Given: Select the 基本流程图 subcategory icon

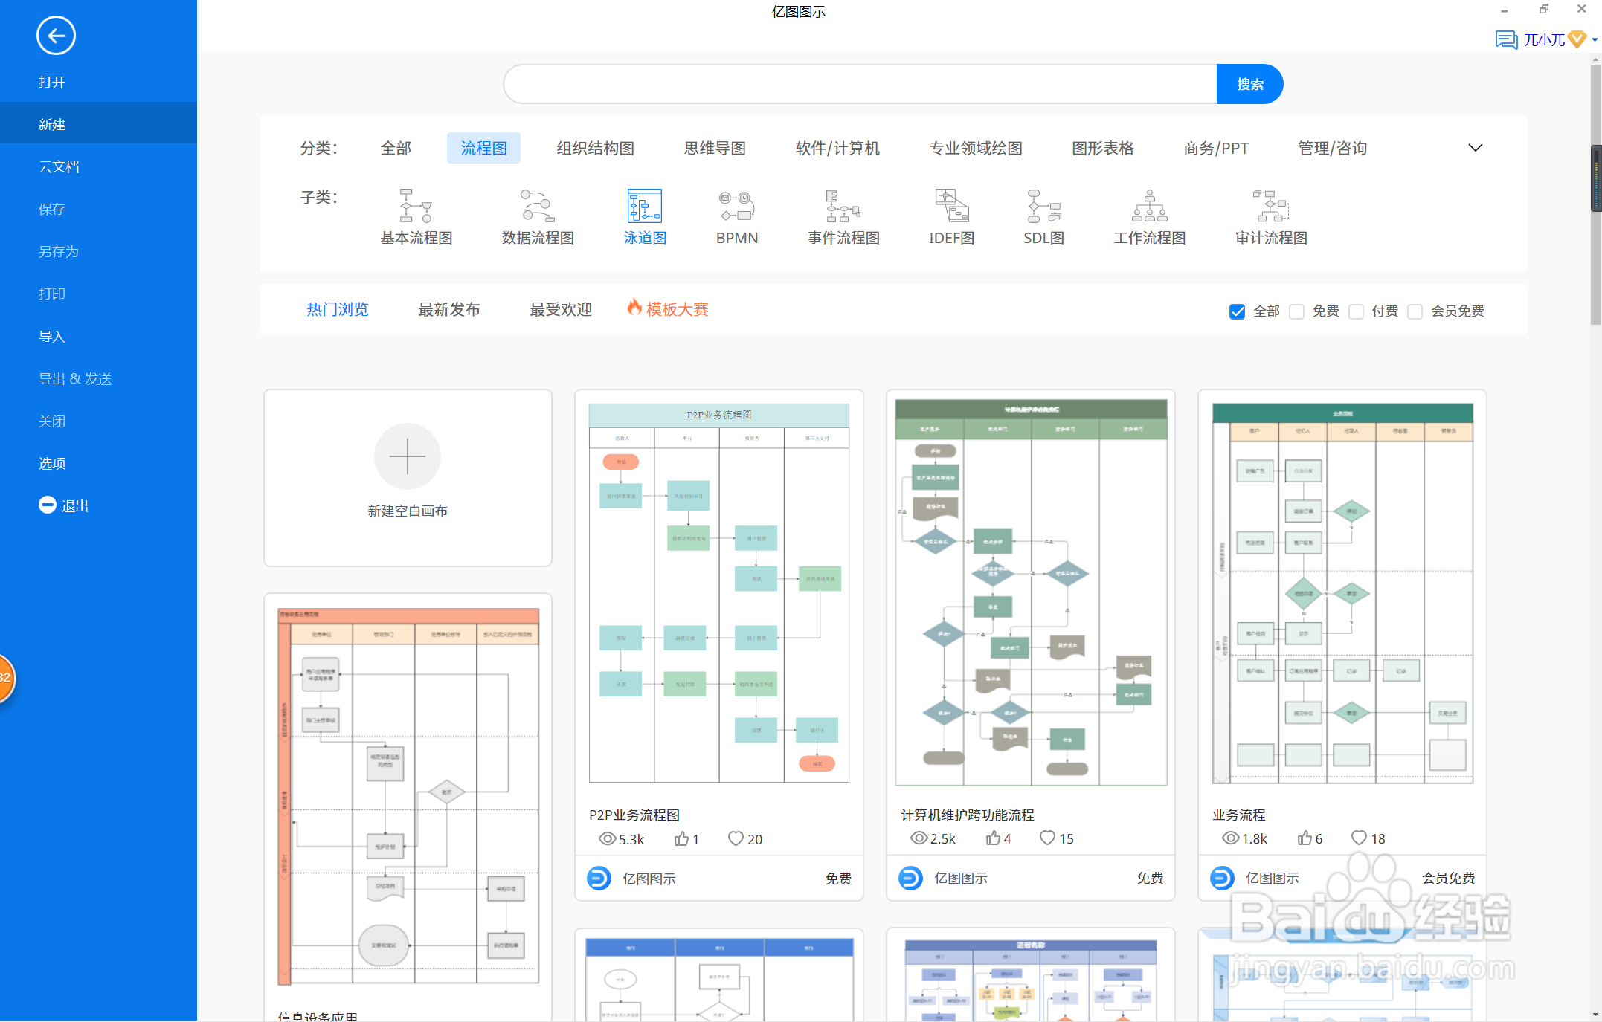Looking at the screenshot, I should pyautogui.click(x=416, y=206).
